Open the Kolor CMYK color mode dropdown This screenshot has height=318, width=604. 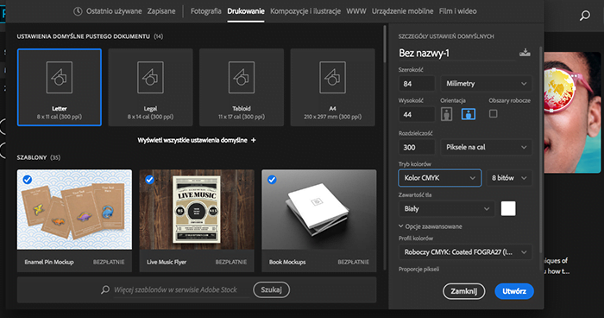click(439, 178)
